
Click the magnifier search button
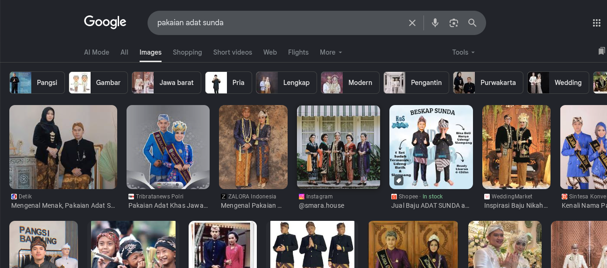[472, 23]
